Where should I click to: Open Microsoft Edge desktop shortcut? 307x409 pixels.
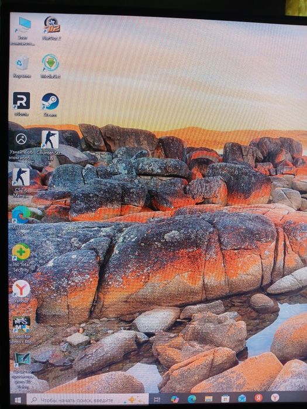[x=21, y=220]
